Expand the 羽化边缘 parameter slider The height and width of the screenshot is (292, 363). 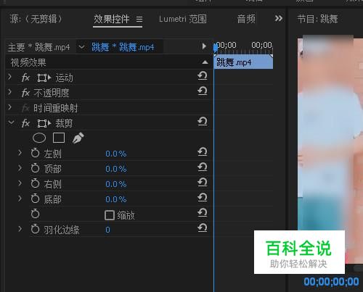pos(20,229)
